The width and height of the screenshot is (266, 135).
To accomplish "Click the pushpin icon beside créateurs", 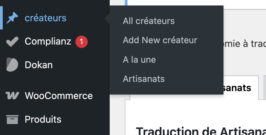I will 12,18.
